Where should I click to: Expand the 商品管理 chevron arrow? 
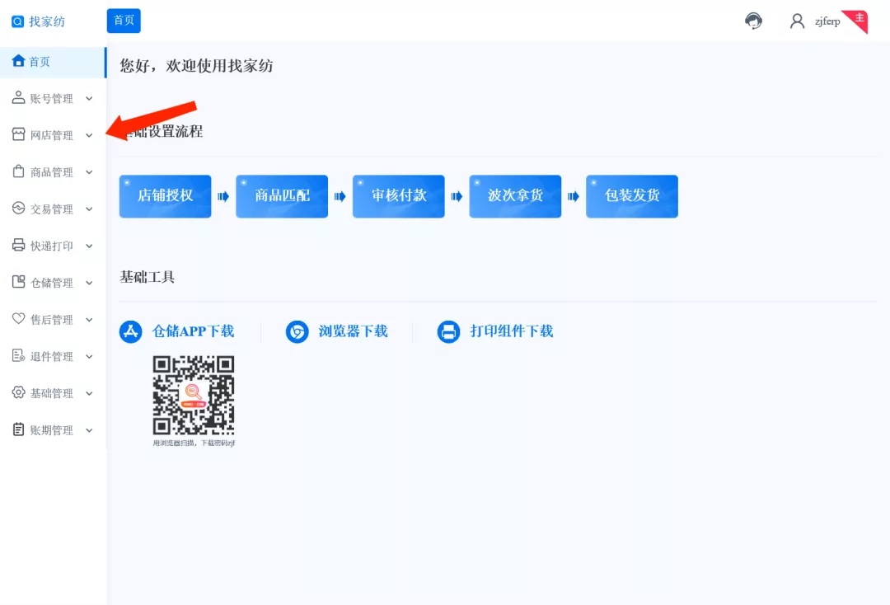(x=89, y=172)
